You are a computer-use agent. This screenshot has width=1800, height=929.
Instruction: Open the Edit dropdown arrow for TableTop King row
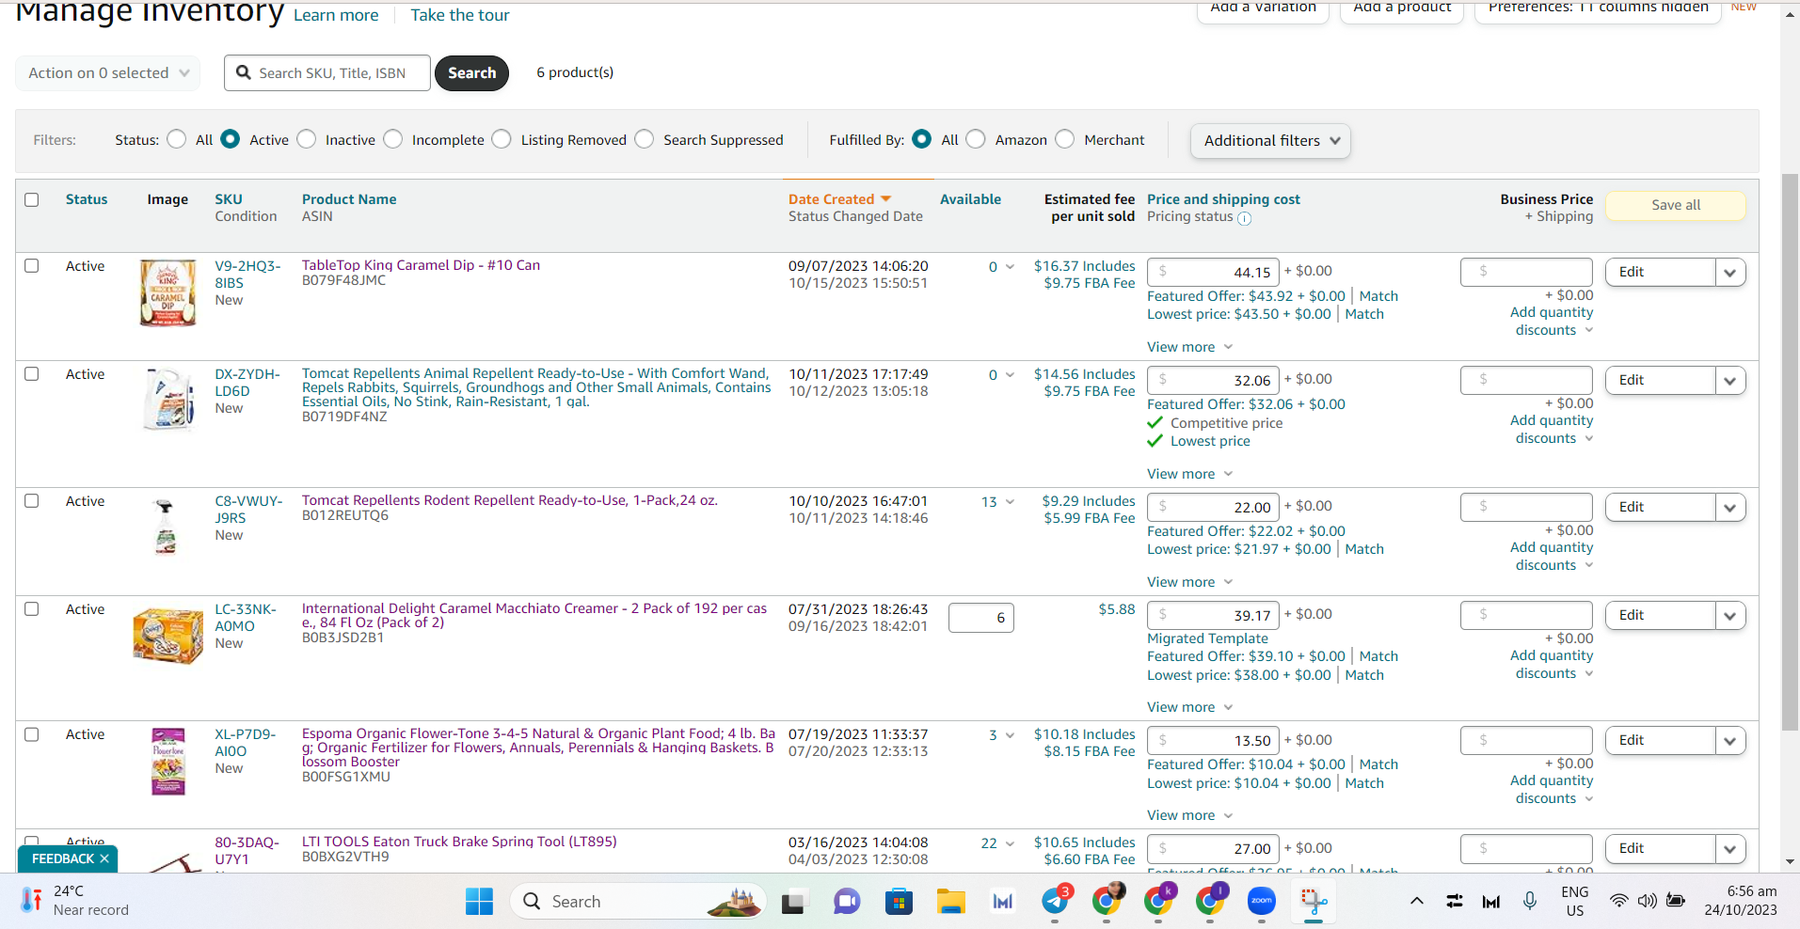tap(1730, 273)
